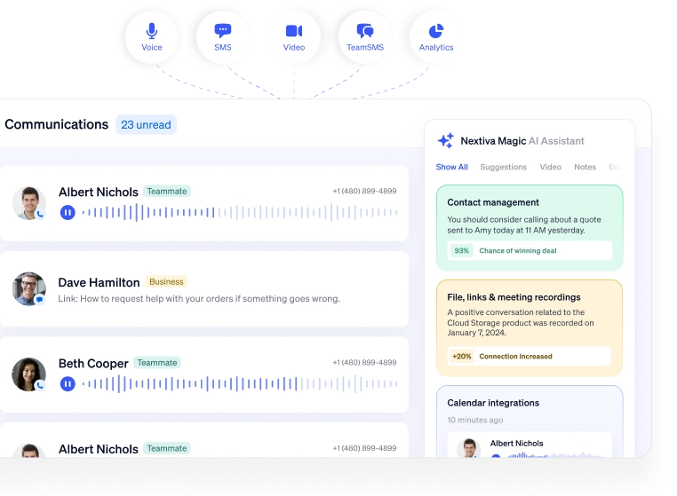Viewport: 677px width, 496px height.
Task: Open the Contact management suggestion card
Action: tap(530, 228)
